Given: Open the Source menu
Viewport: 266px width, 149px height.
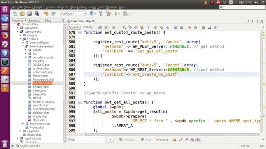Looking at the screenshot, I should pos(51,7).
